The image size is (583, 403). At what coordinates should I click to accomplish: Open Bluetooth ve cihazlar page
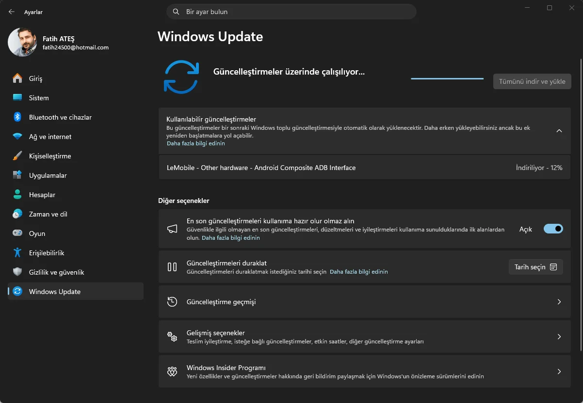[76, 117]
